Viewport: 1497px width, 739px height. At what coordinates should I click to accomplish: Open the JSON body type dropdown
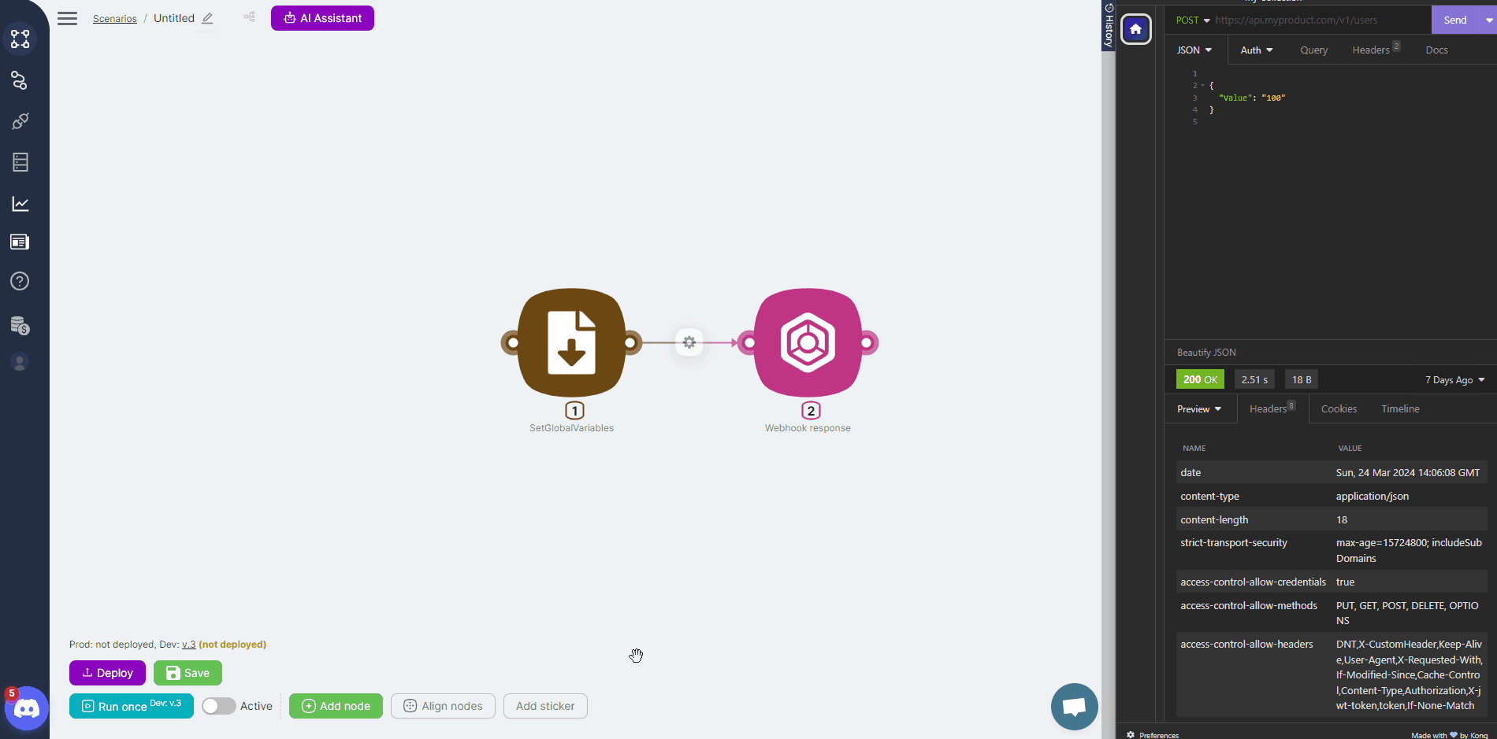point(1194,50)
